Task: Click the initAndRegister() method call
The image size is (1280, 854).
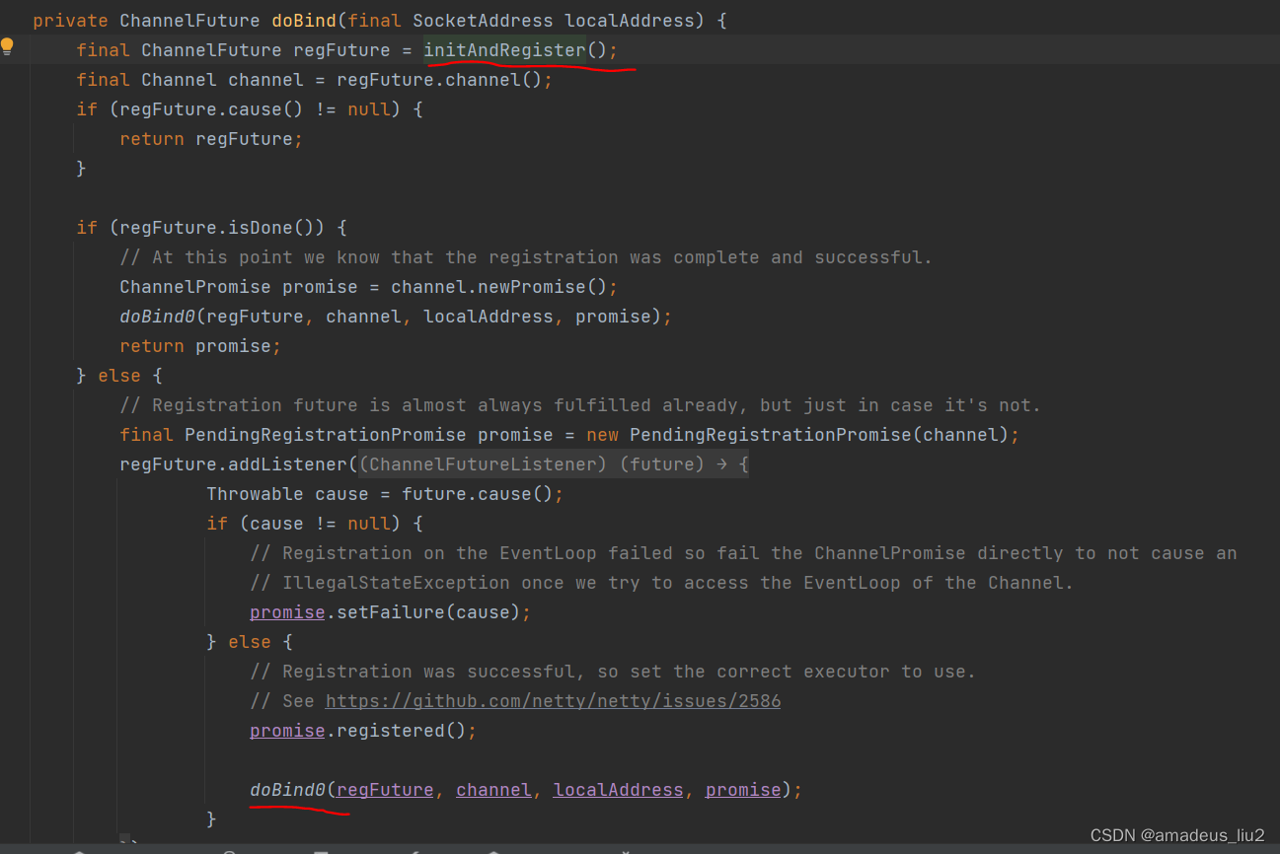Action: 515,50
